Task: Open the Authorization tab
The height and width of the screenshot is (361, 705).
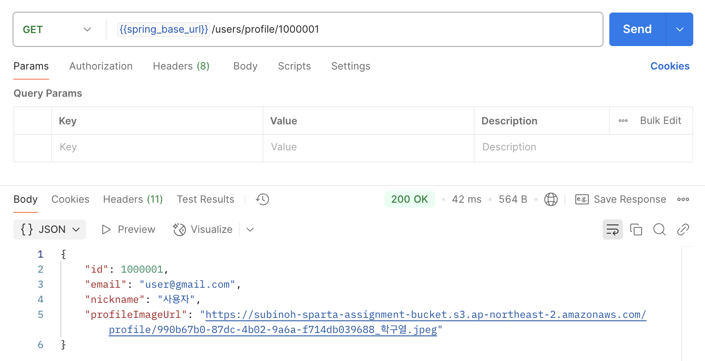Action: 101,66
